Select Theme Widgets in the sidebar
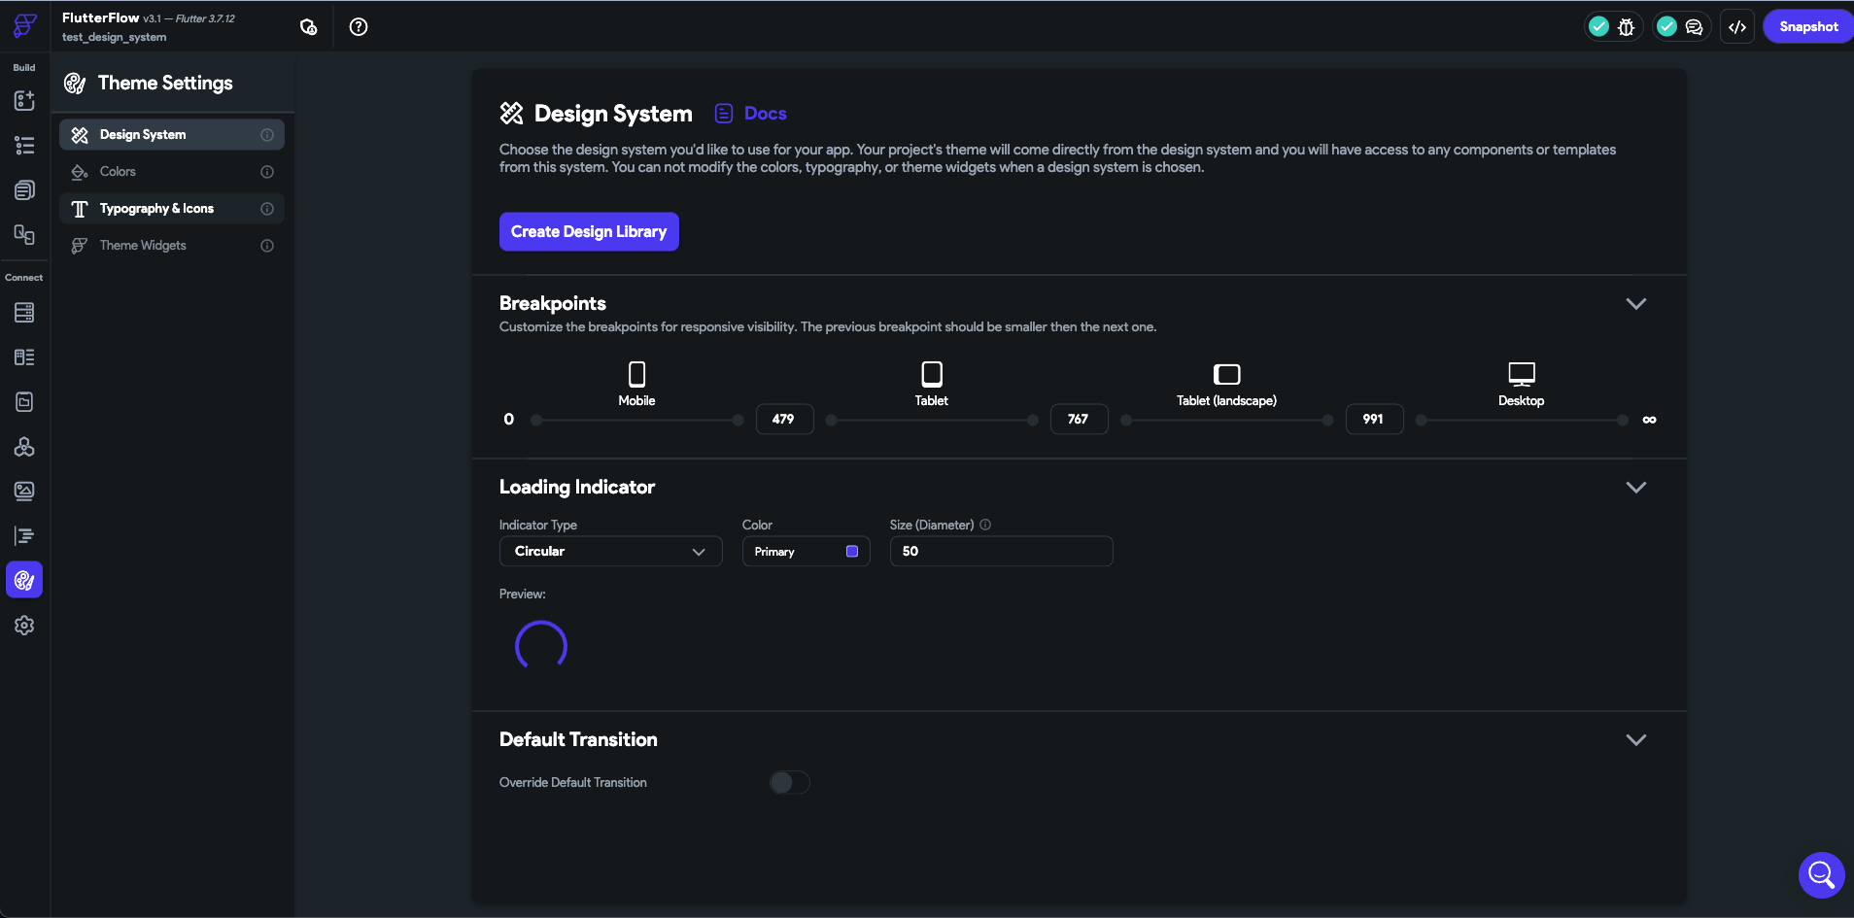The height and width of the screenshot is (918, 1854). [143, 245]
